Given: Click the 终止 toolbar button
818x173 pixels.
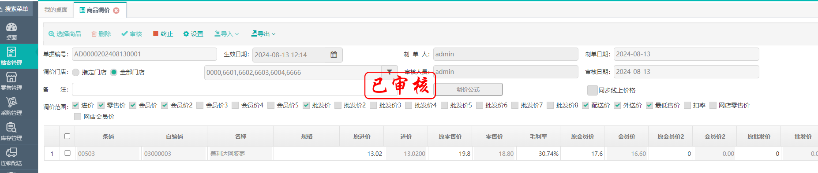Looking at the screenshot, I should point(163,34).
